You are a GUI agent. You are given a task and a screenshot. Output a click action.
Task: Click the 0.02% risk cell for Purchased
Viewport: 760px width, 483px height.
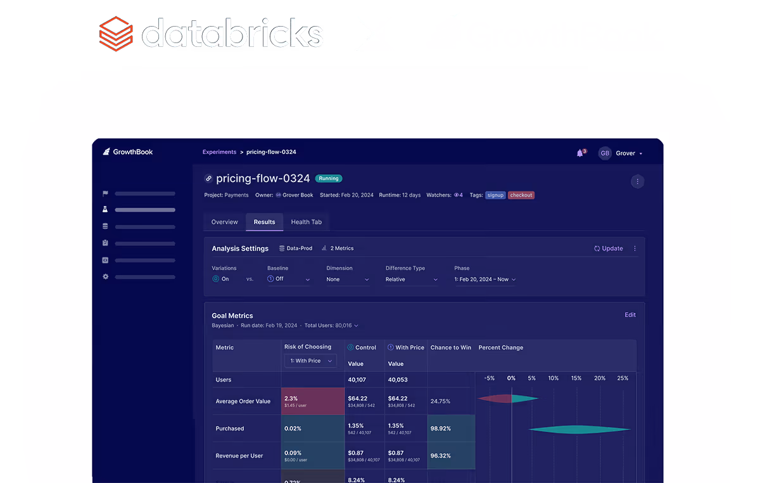(x=313, y=428)
